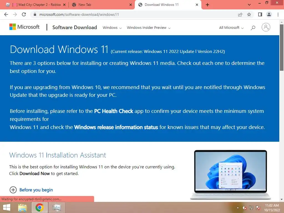Open the share this page icon
This screenshot has width=284, height=213.
coord(240,14)
